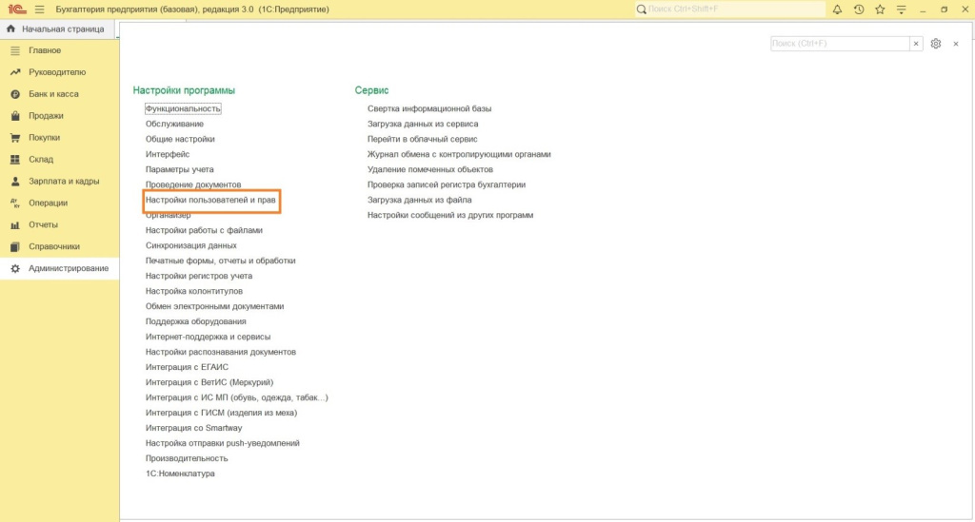Open the Функциональность settings link

[x=183, y=108]
